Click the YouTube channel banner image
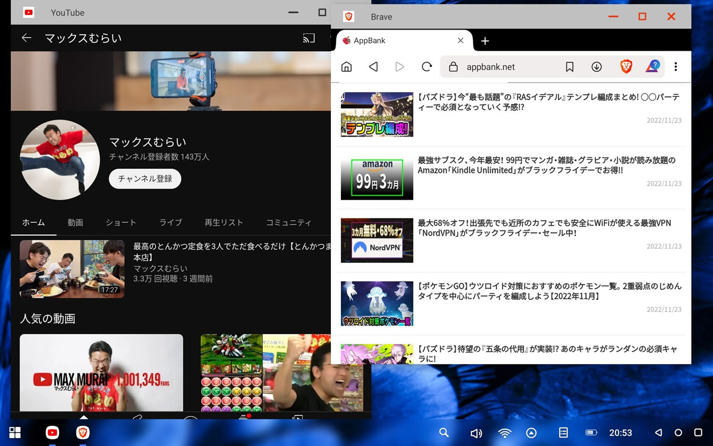 [x=171, y=81]
